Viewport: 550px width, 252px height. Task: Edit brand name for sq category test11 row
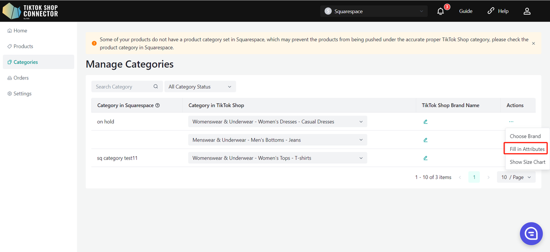point(425,158)
